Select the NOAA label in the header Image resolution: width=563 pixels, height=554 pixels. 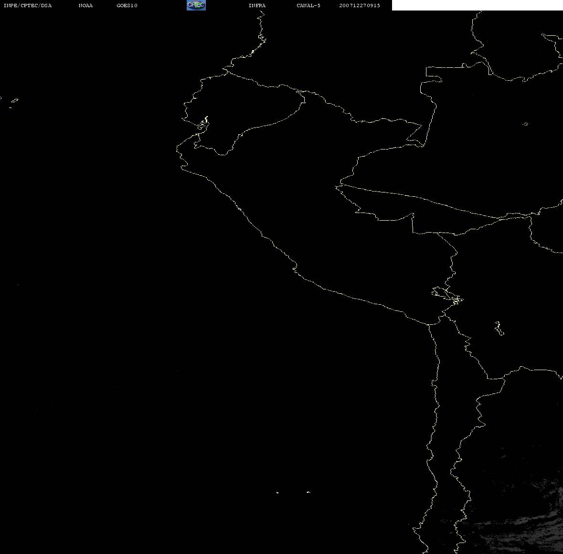tap(85, 6)
